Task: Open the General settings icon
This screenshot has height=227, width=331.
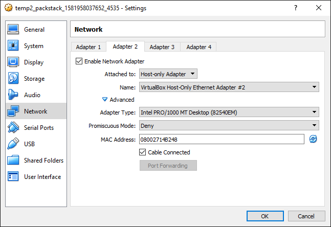Action: (x=13, y=29)
